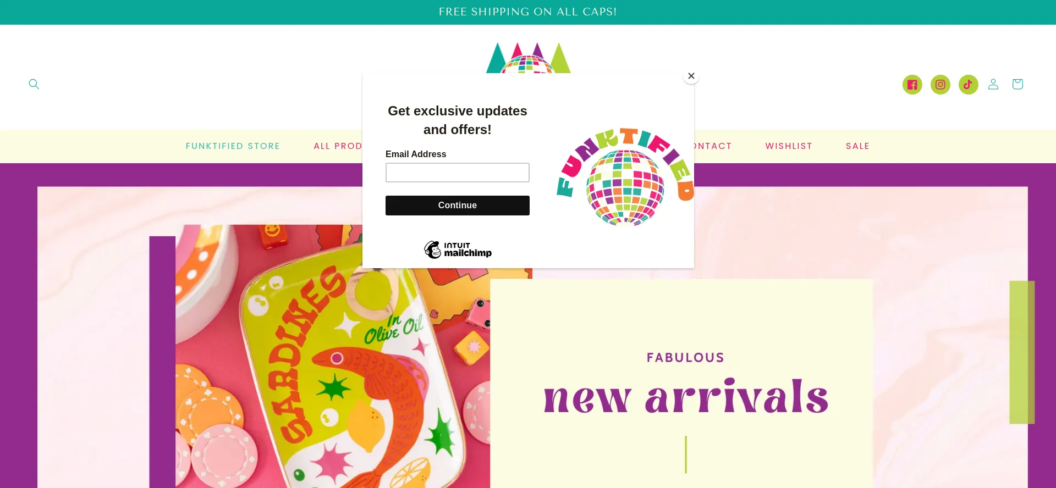Image resolution: width=1056 pixels, height=488 pixels.
Task: Focus the Email Address field
Action: point(458,173)
